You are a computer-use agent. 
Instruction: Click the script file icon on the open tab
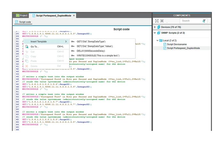coord(34,16)
